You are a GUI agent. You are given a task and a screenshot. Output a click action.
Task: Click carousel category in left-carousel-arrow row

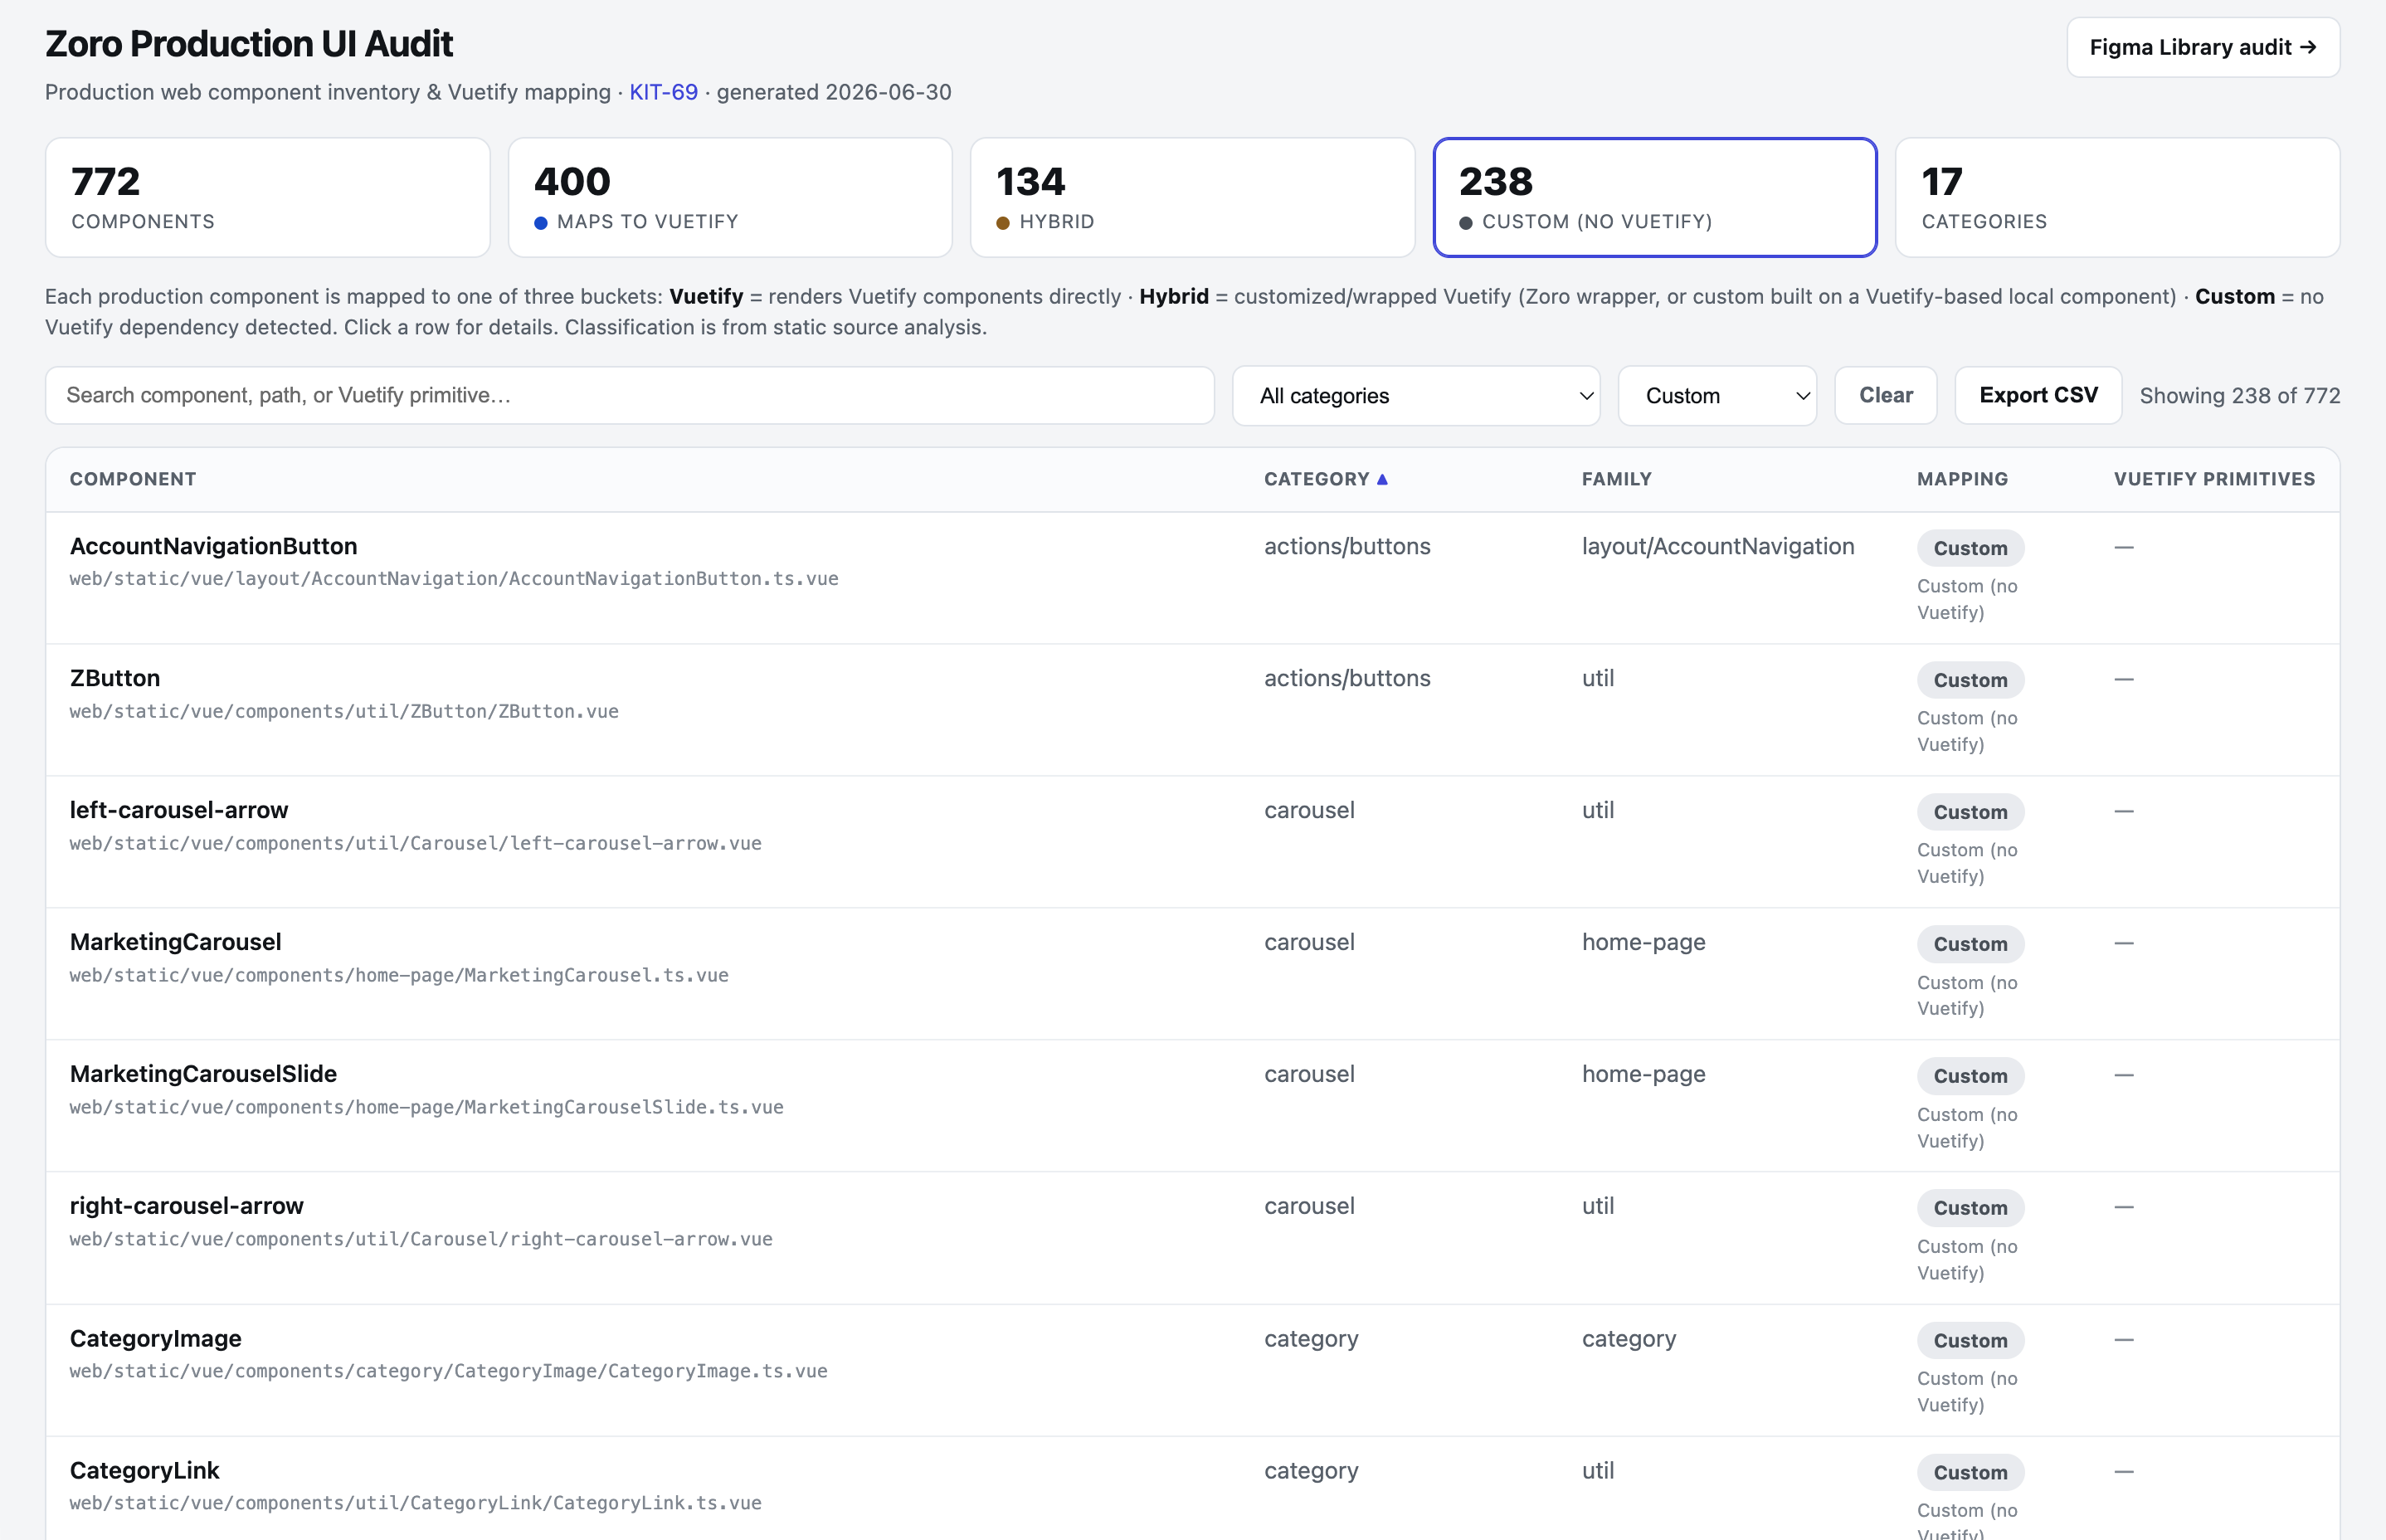click(1308, 810)
